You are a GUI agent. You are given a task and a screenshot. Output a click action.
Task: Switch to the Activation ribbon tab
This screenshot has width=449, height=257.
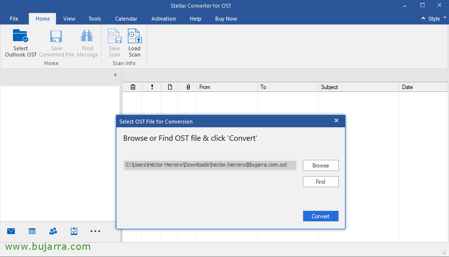coord(163,19)
